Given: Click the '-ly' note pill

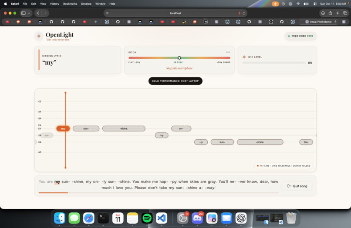Looking at the screenshot, I should pyautogui.click(x=201, y=142).
